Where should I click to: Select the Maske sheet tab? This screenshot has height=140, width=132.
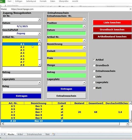coord(11,134)
